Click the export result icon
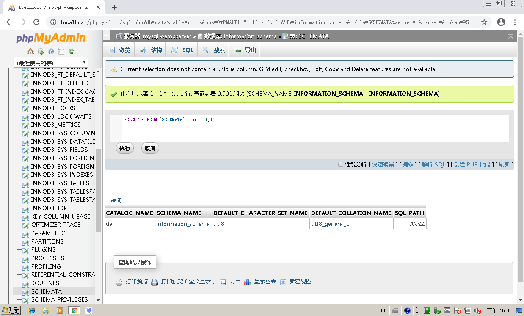Screen dimensions: 524x316 (223, 282)
